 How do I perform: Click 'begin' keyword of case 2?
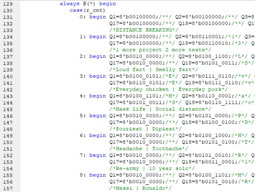coord(98,56)
